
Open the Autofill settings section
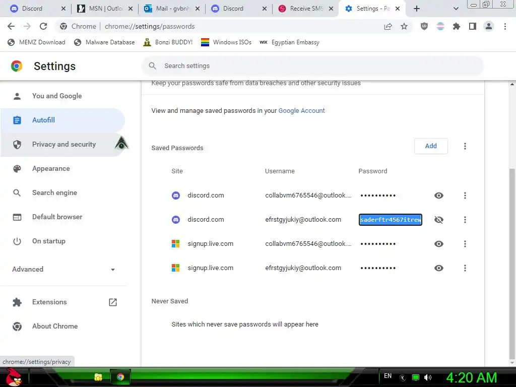click(62, 120)
